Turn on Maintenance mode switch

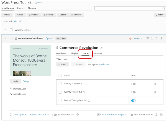coord(131,115)
